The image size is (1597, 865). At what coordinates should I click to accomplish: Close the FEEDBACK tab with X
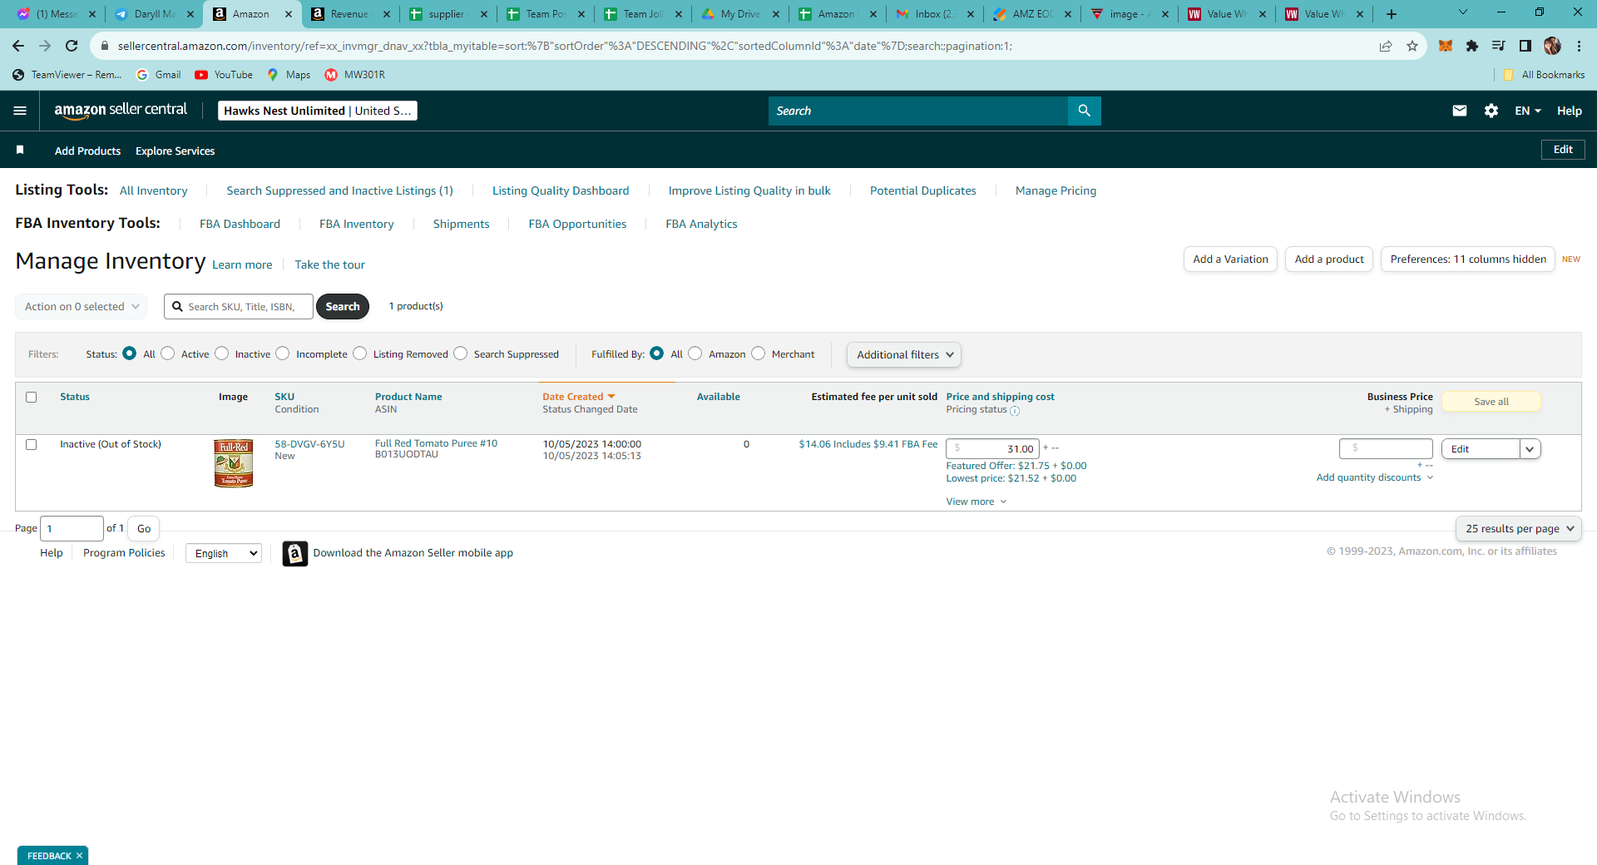tap(79, 856)
